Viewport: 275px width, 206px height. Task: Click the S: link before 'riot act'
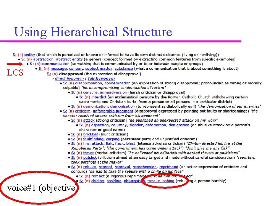[x=81, y=176]
